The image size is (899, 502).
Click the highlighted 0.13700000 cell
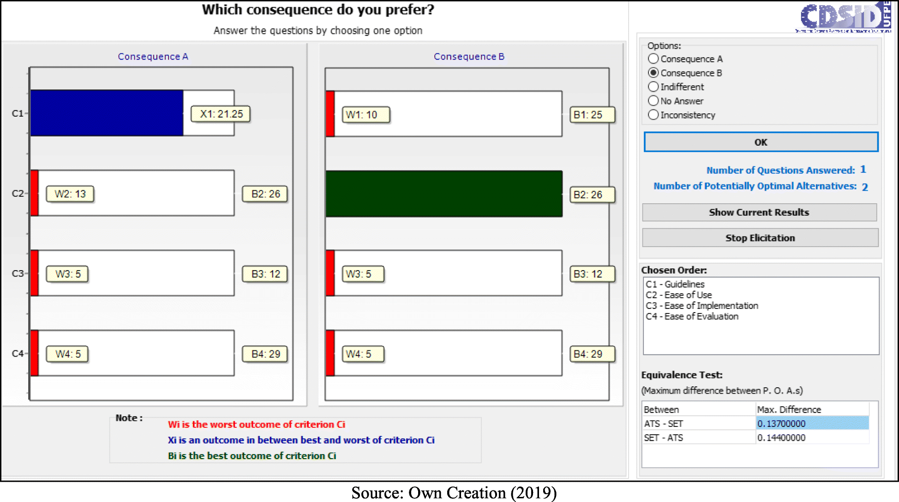click(x=812, y=423)
